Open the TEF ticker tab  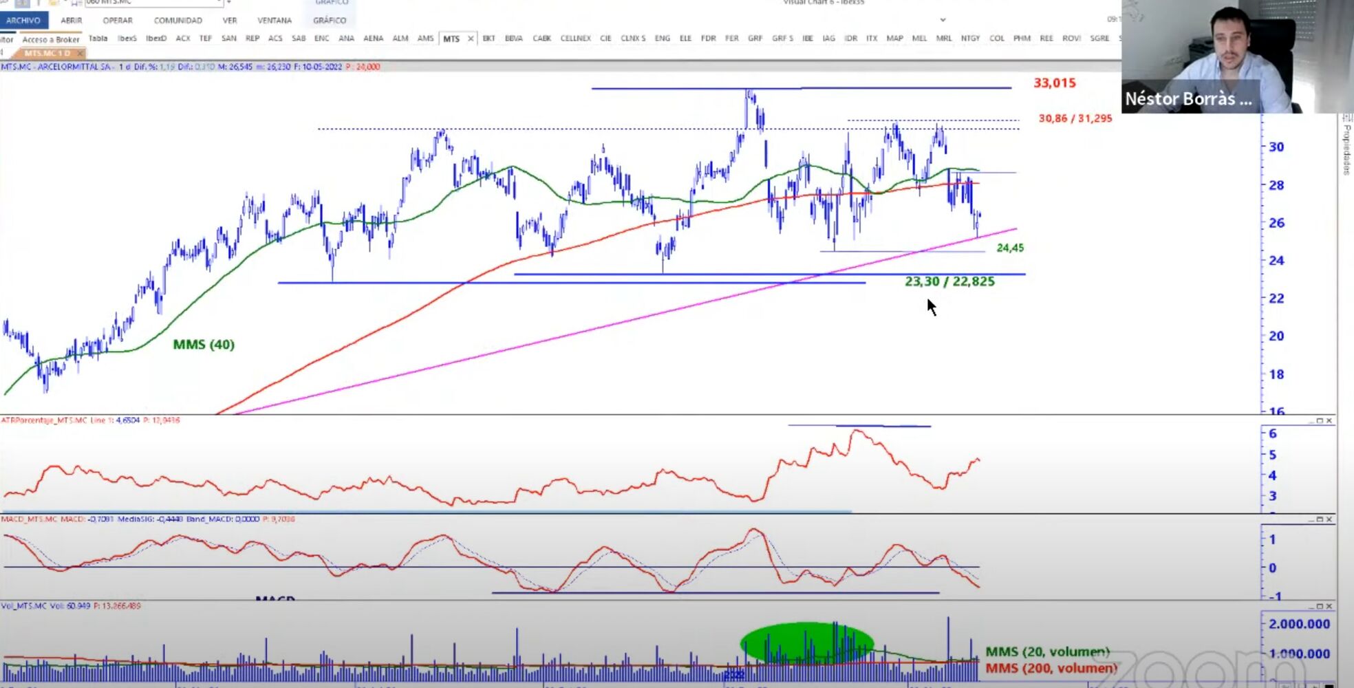click(206, 39)
